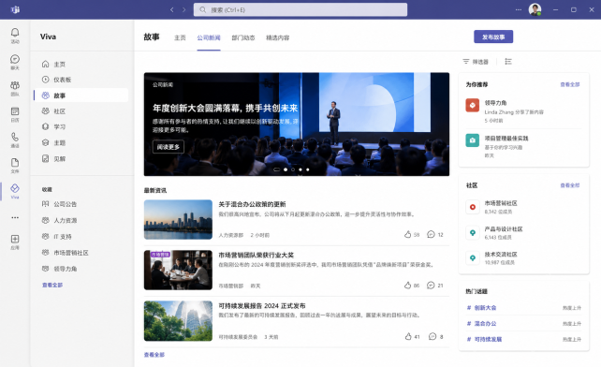The height and width of the screenshot is (367, 601).
Task: Open comments on 关于混合办公政策的更新 article
Action: click(431, 234)
